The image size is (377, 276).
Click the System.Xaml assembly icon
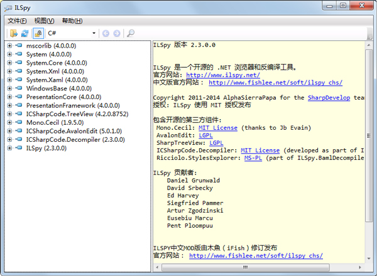[19, 80]
